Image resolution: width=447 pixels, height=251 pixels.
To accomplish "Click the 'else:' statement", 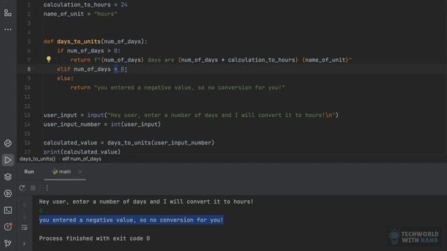I will click(x=65, y=78).
